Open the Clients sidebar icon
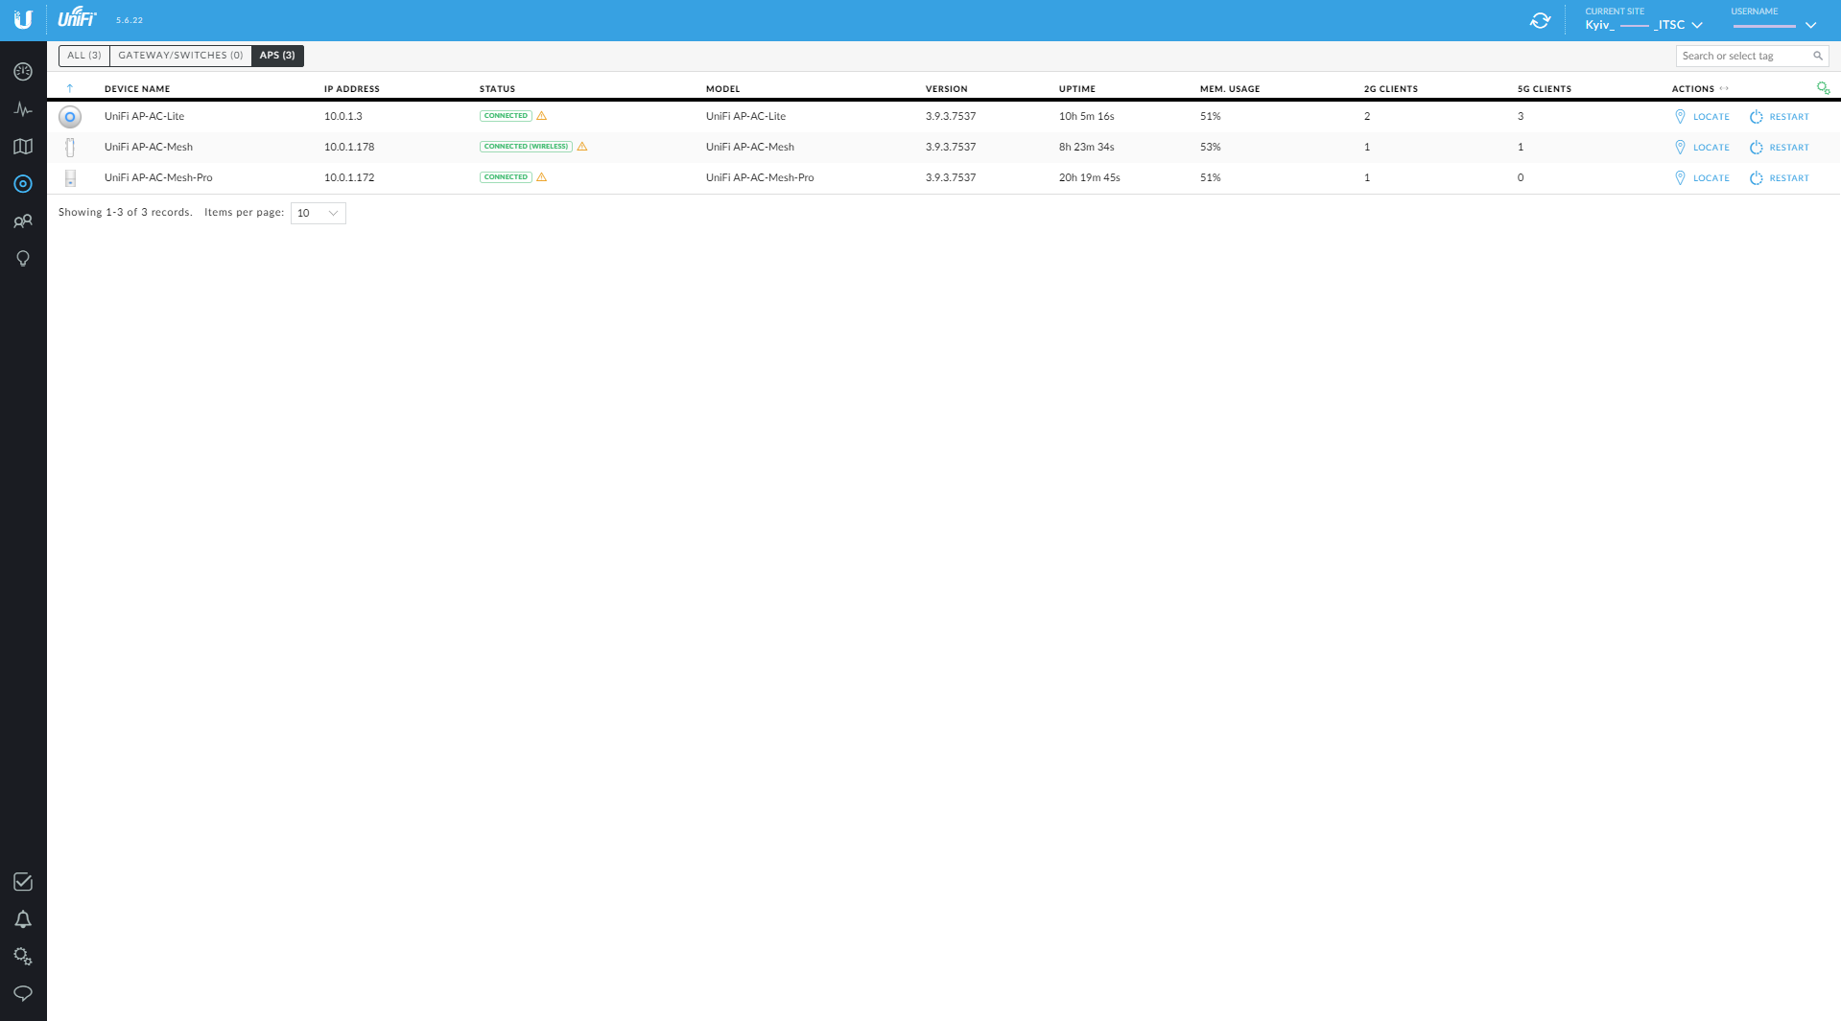Image resolution: width=1841 pixels, height=1021 pixels. click(23, 221)
